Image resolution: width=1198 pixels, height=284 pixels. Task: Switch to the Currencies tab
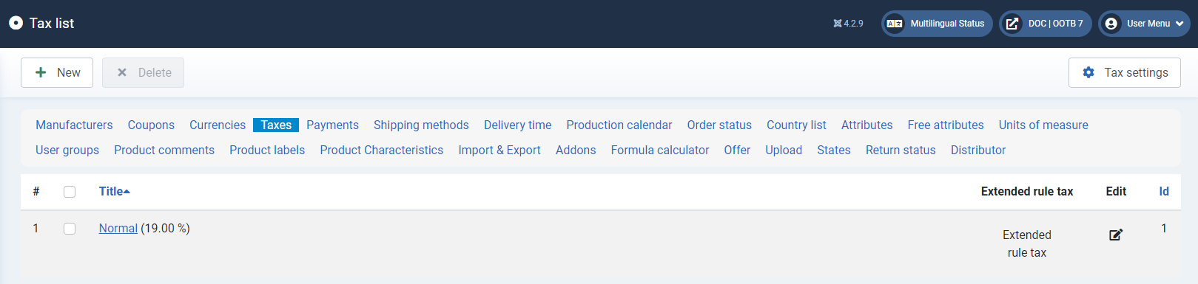coord(218,125)
